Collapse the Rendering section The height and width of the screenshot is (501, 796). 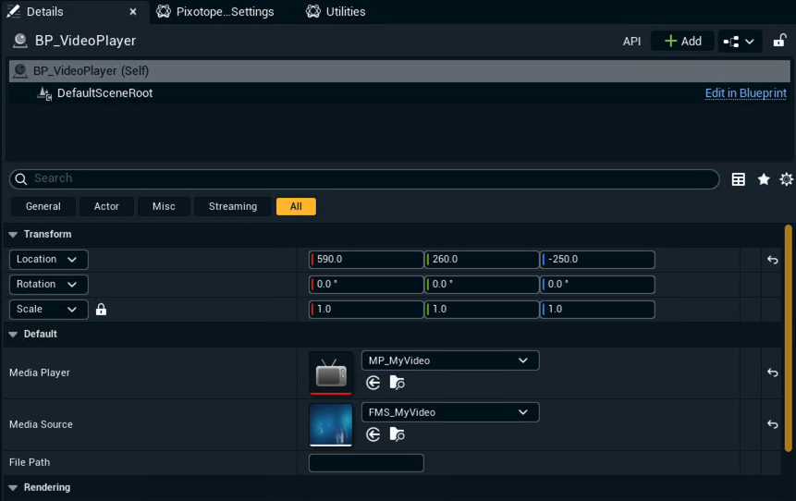coord(13,488)
